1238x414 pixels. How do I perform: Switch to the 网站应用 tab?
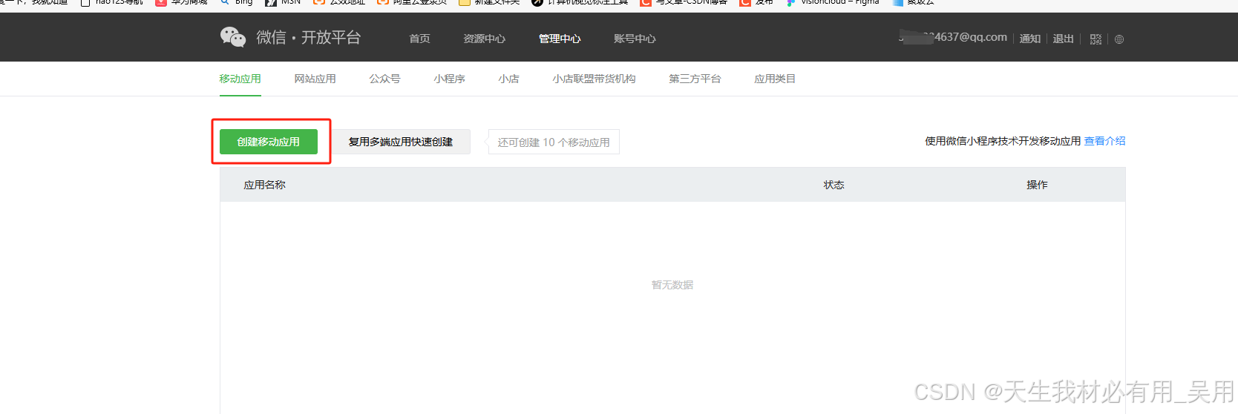click(x=315, y=79)
